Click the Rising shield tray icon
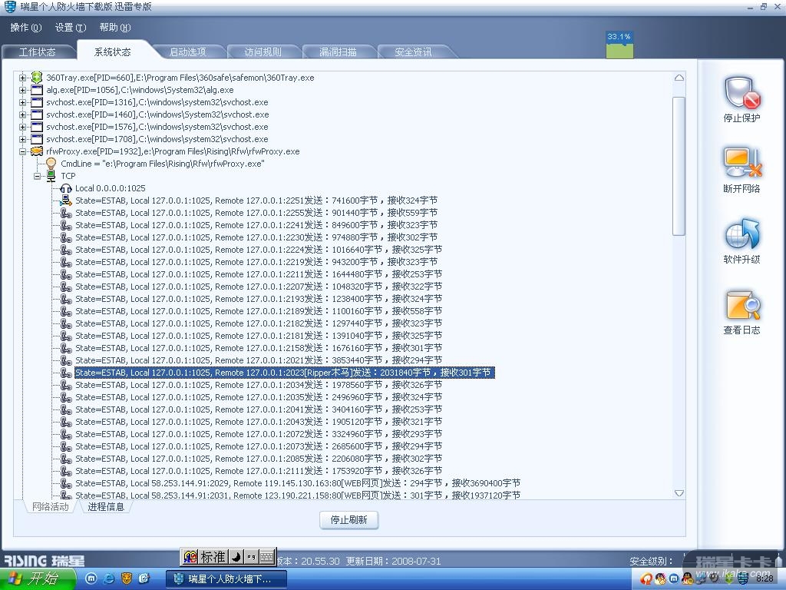786x590 pixels. click(x=743, y=578)
